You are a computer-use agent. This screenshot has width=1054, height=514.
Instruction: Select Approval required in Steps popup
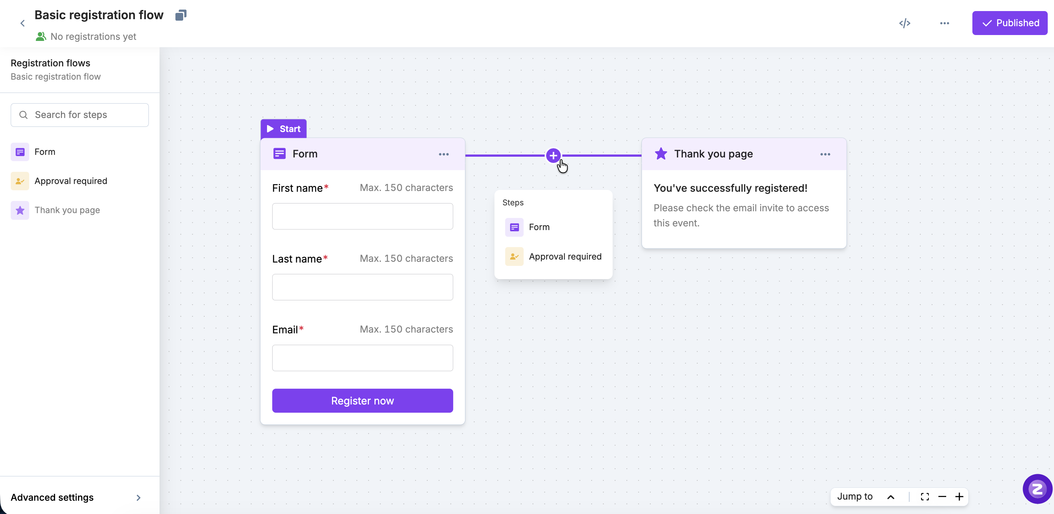click(x=565, y=257)
